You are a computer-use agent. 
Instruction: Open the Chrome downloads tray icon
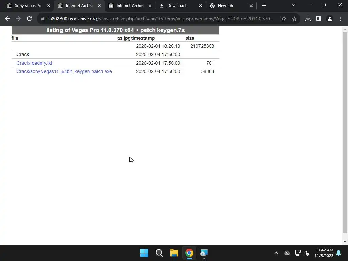308,19
